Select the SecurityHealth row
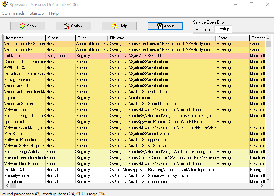 135,176
